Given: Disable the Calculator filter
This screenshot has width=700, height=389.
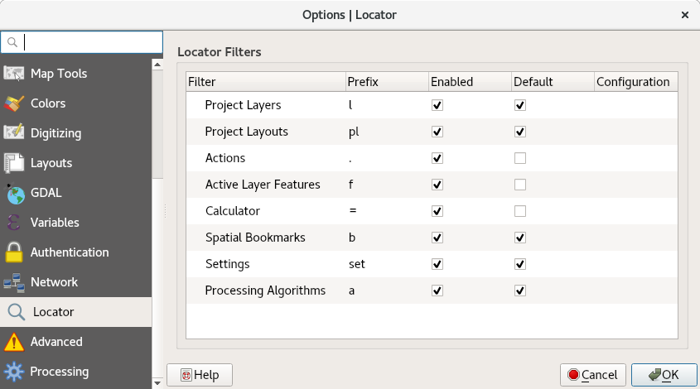Looking at the screenshot, I should 437,211.
